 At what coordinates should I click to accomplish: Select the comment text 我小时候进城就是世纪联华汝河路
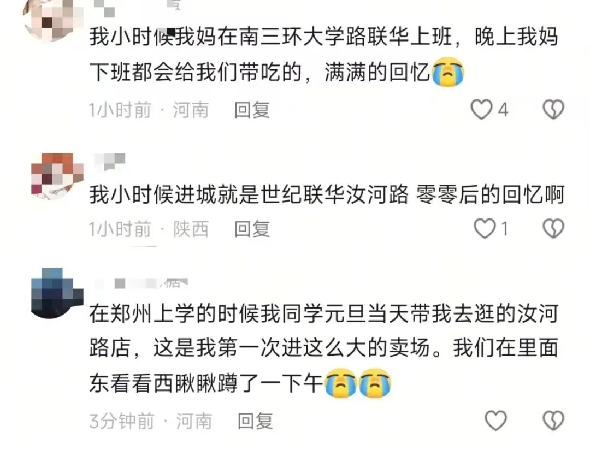click(x=249, y=195)
